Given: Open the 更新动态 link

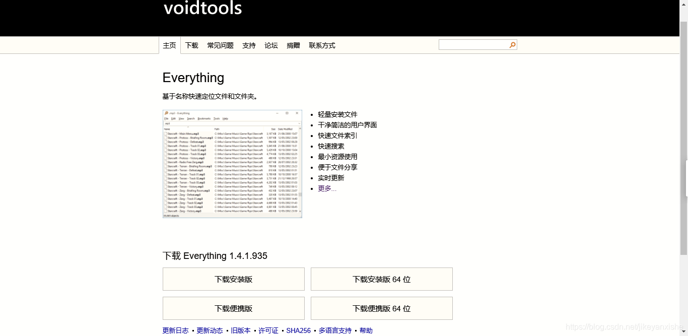Looking at the screenshot, I should 210,330.
